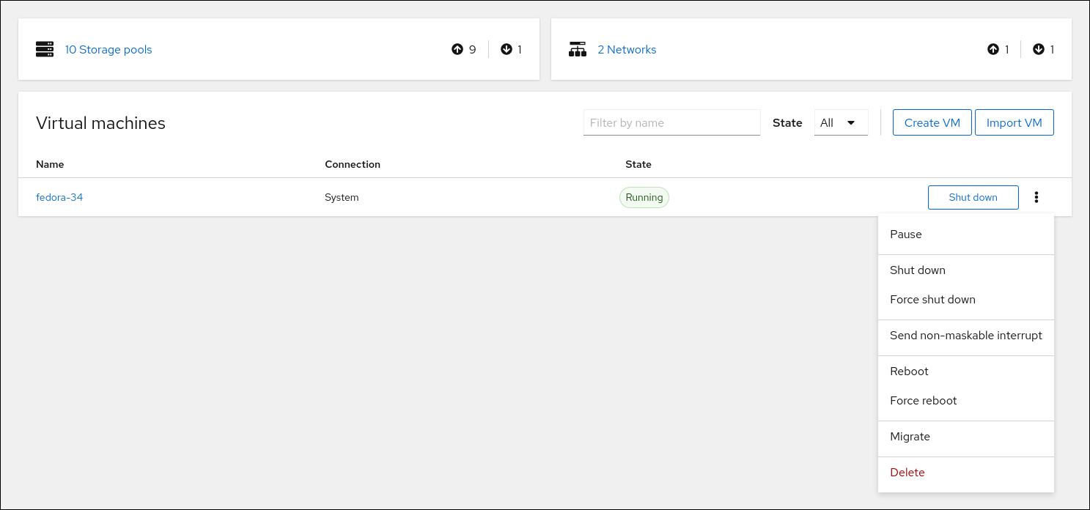The image size is (1090, 510).
Task: Choose Migrate from the dropdown menu
Action: pyautogui.click(x=910, y=437)
